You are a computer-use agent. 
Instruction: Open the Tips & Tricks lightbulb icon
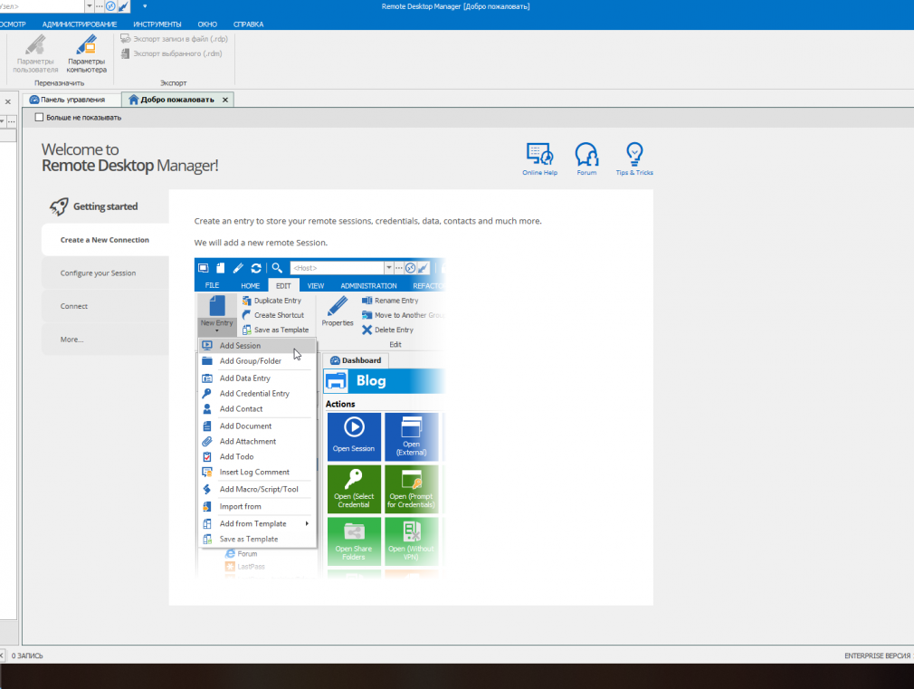tap(634, 158)
